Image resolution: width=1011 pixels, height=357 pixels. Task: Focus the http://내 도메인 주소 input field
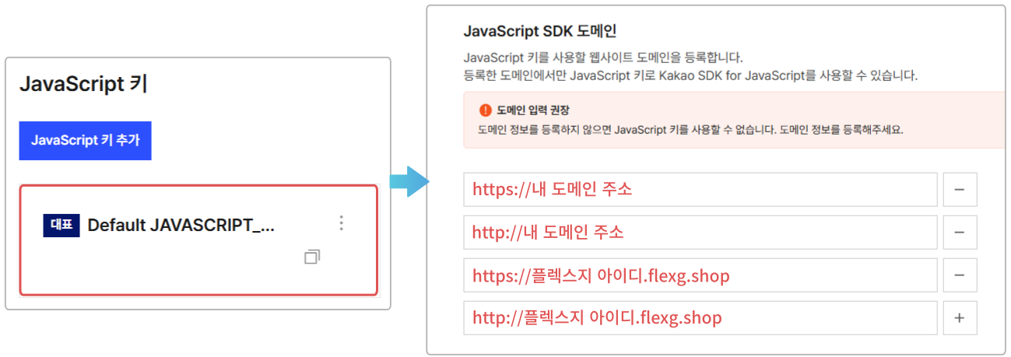coord(700,233)
